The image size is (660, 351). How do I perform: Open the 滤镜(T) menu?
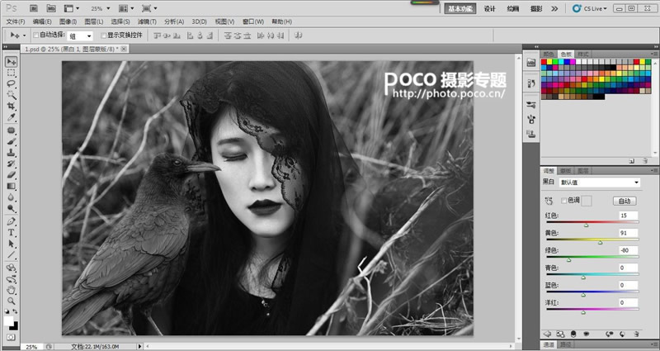[x=147, y=21]
